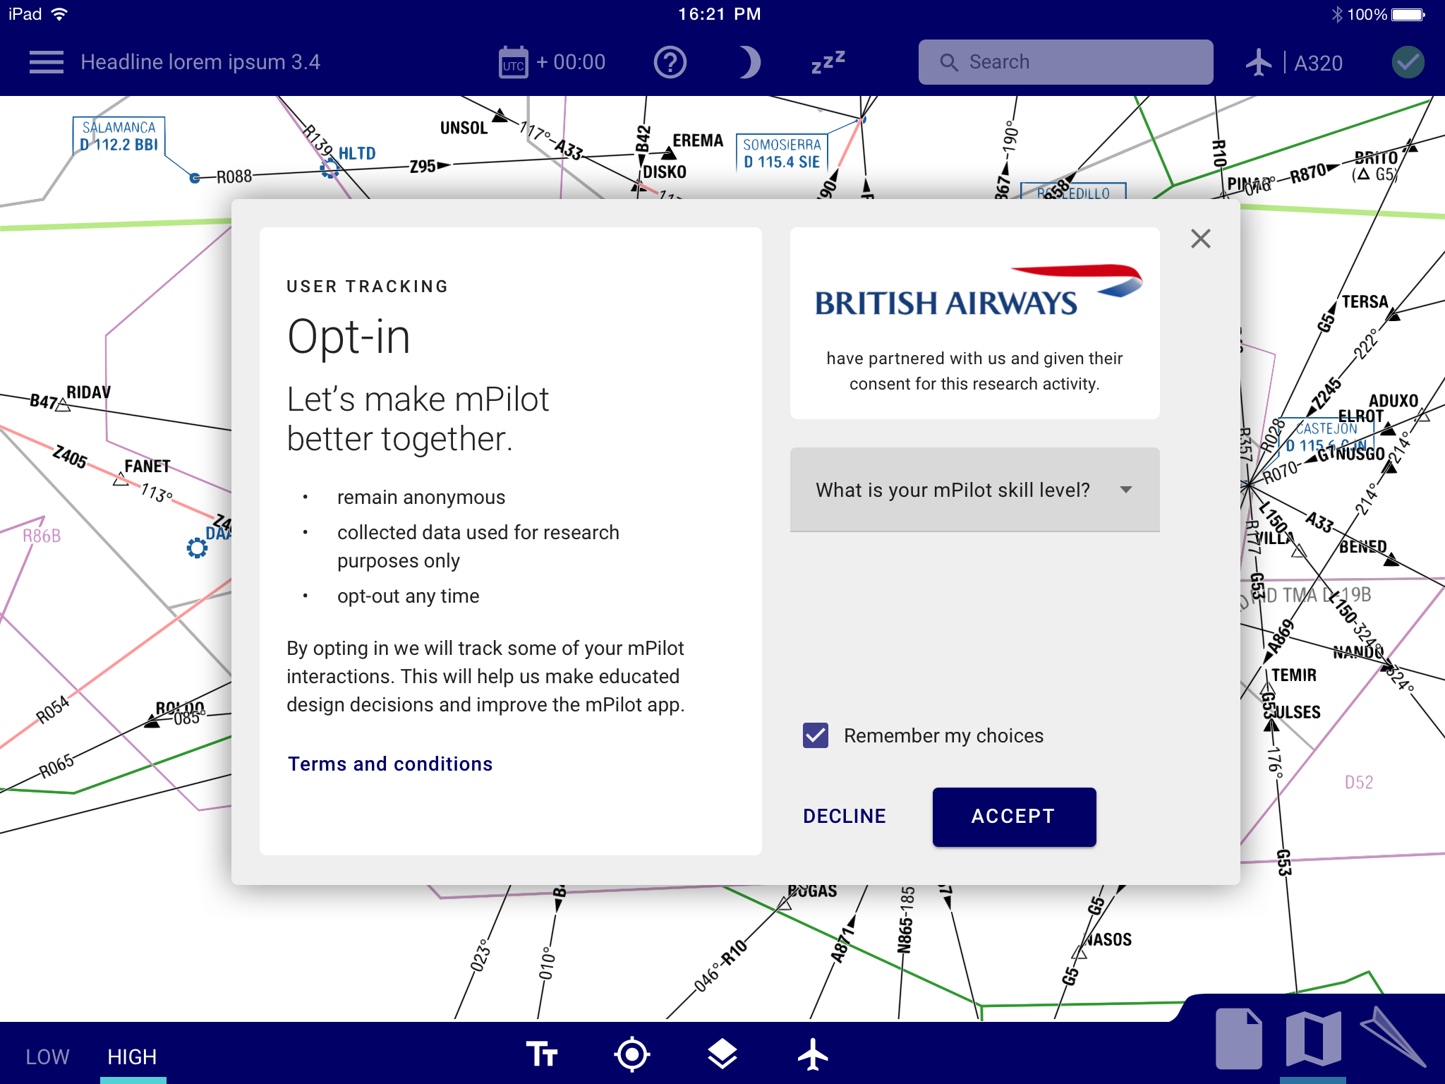Screen dimensions: 1445x1084
Task: Expand the mPilot skill level dropdown
Action: (x=953, y=490)
